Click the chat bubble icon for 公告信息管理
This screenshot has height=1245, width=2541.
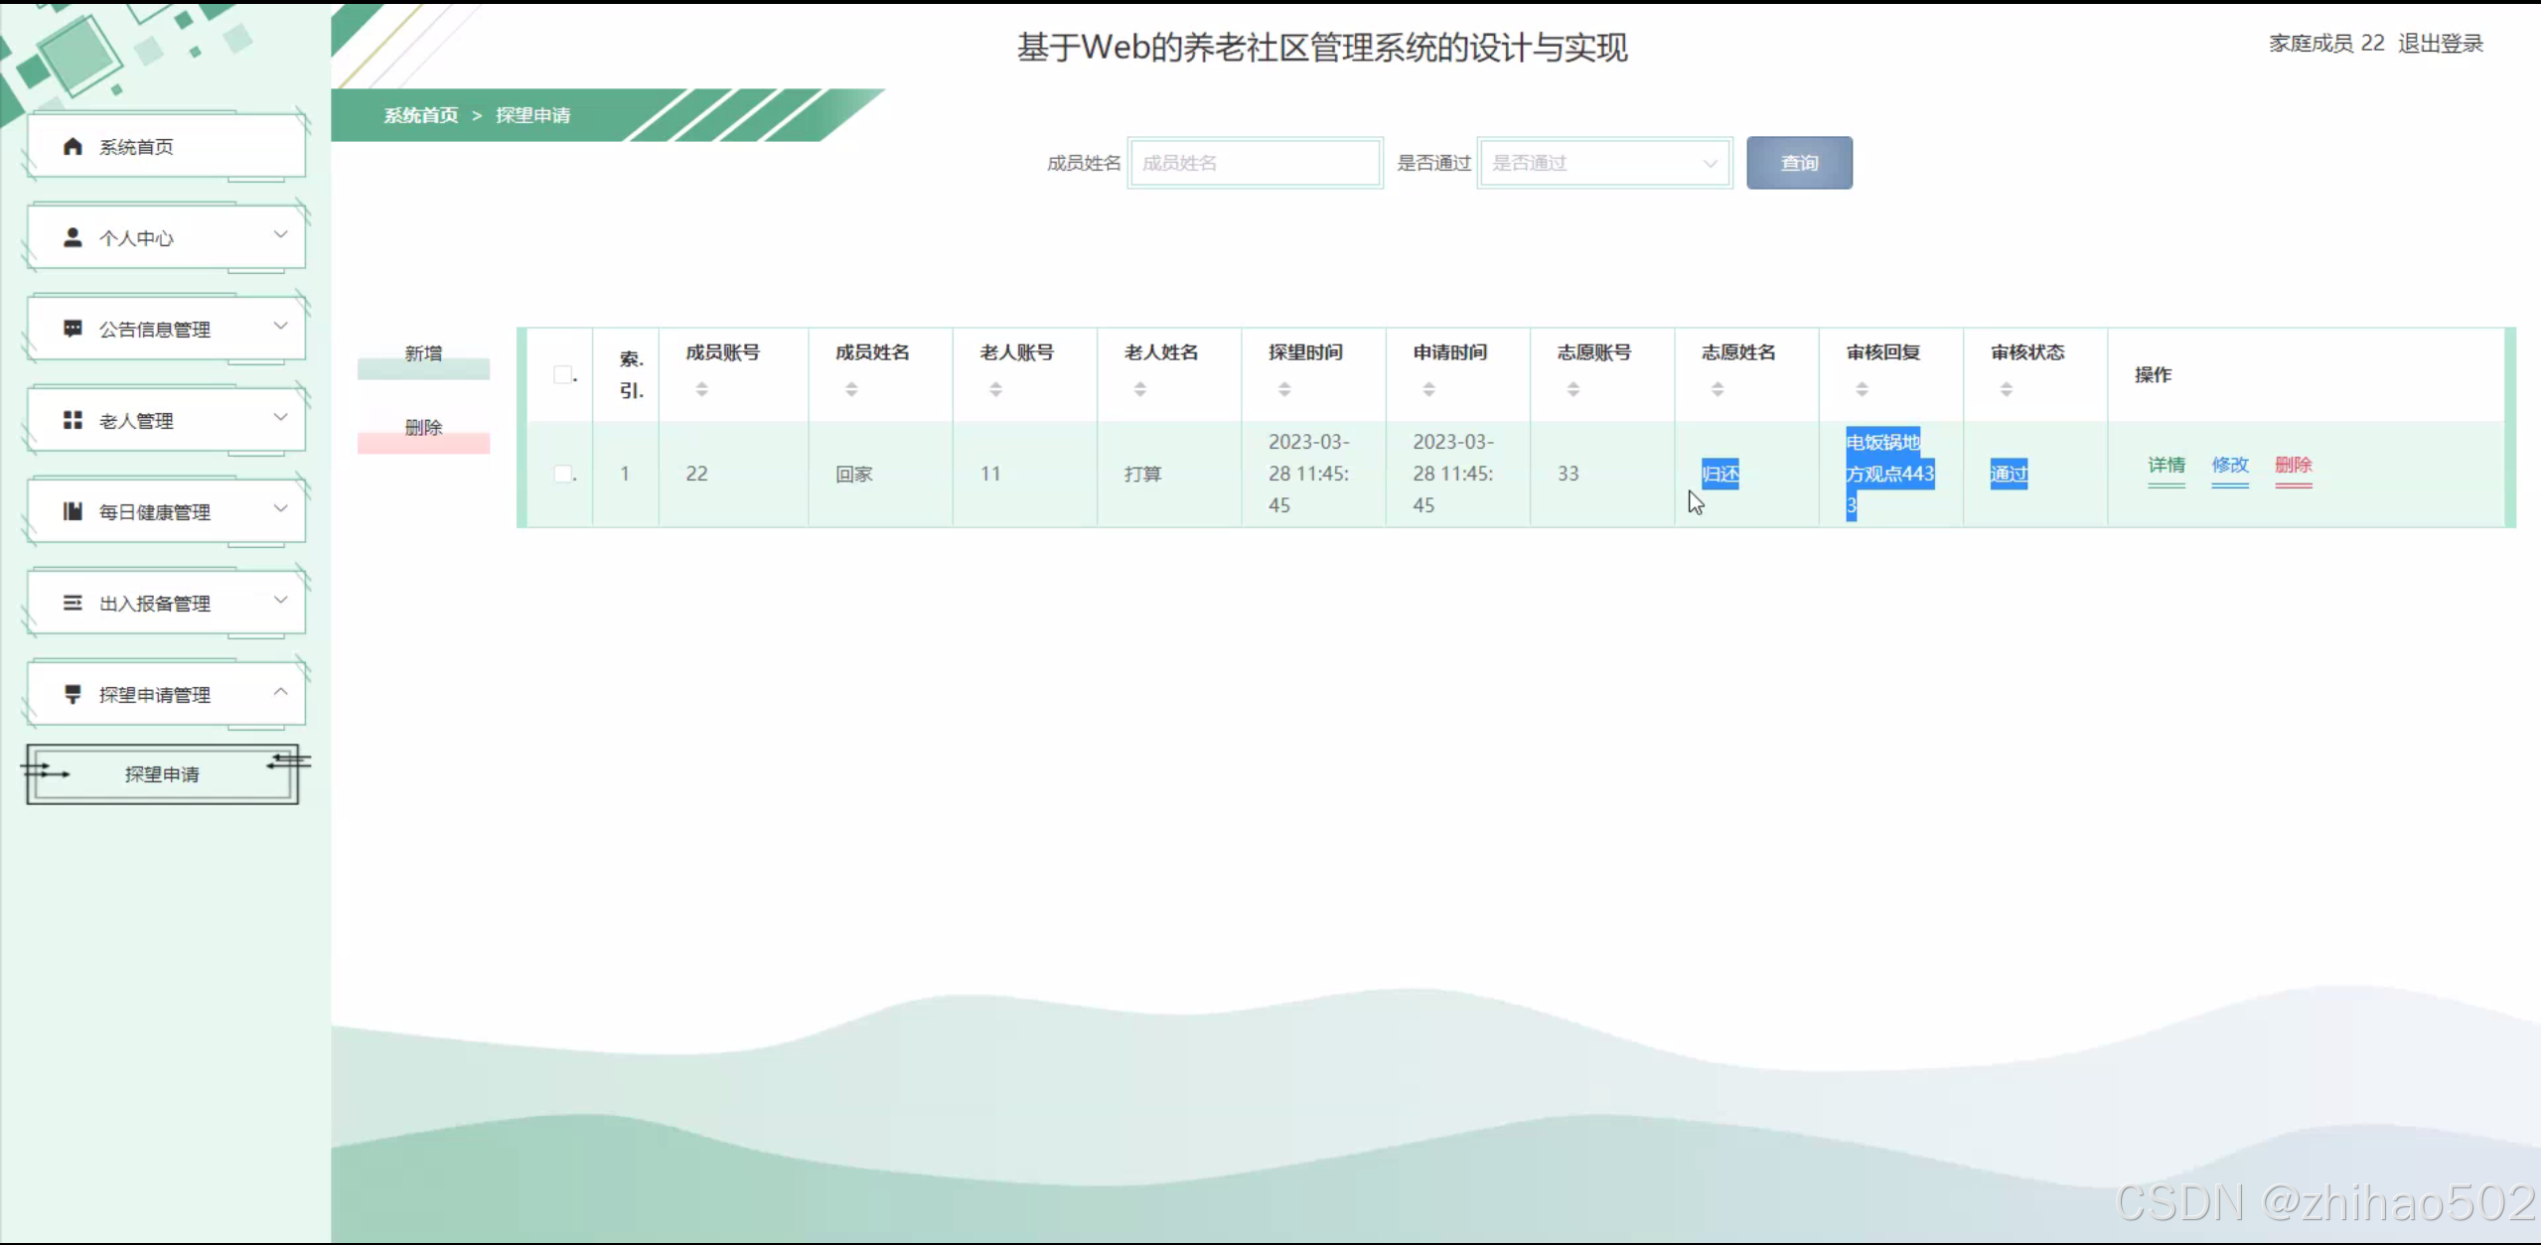tap(73, 329)
